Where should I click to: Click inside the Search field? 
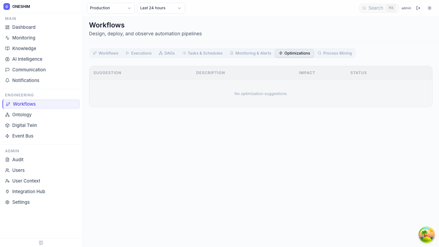377,8
